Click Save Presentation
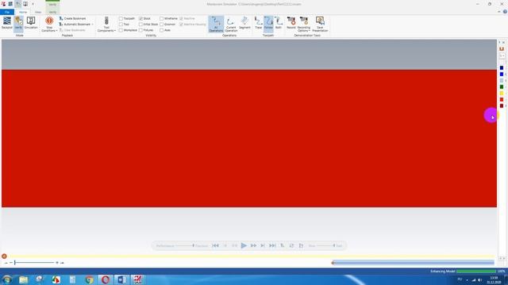The width and height of the screenshot is (508, 285). pos(320,25)
